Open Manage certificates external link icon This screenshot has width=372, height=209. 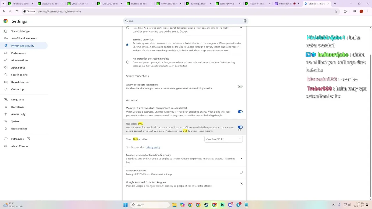[x=241, y=172]
